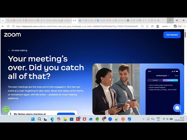187x140 pixels.
Task: Open the cookie preferences icon
Action: pyautogui.click(x=6, y=110)
